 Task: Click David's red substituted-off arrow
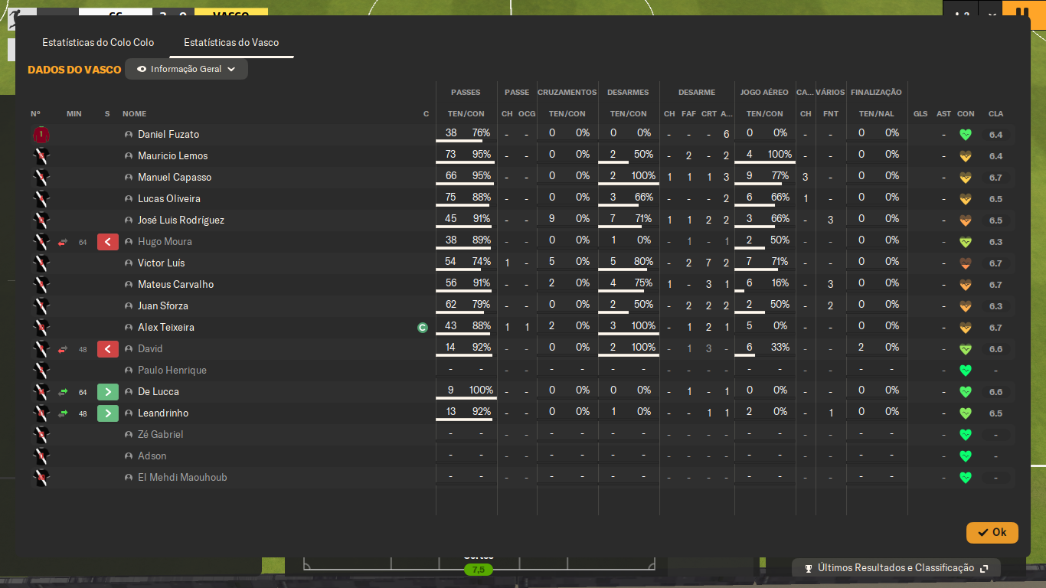(108, 349)
